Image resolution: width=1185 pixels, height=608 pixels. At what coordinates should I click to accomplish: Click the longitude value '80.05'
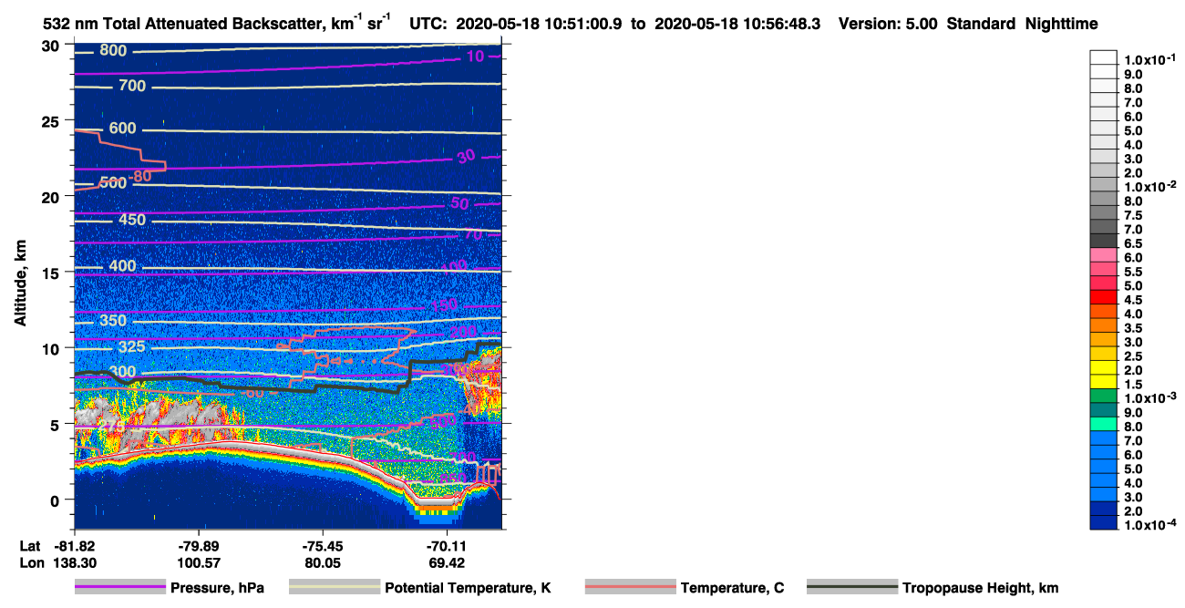pyautogui.click(x=324, y=563)
